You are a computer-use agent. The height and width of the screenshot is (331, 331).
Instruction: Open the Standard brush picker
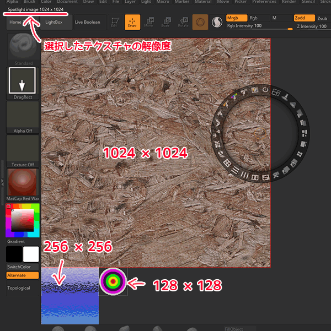22,46
